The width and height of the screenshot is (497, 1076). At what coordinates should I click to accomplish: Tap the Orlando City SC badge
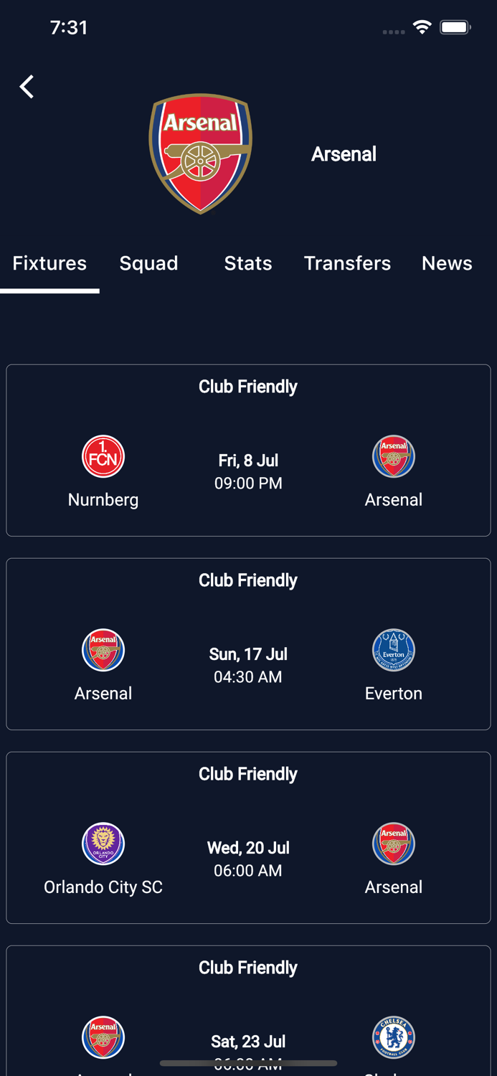(x=103, y=844)
